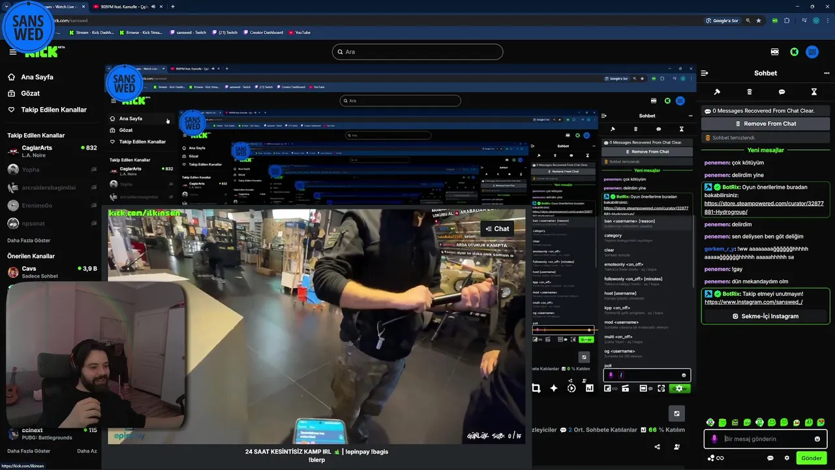Image resolution: width=835 pixels, height=470 pixels.
Task: Open the Ana Sayfa home page
Action: [30, 77]
